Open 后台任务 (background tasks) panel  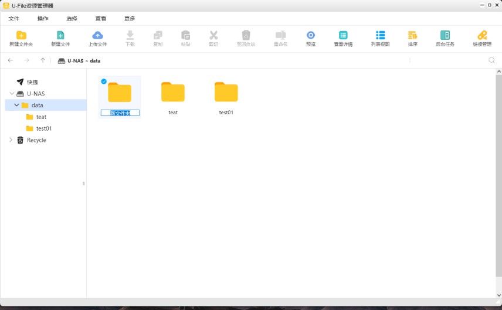[x=445, y=36]
